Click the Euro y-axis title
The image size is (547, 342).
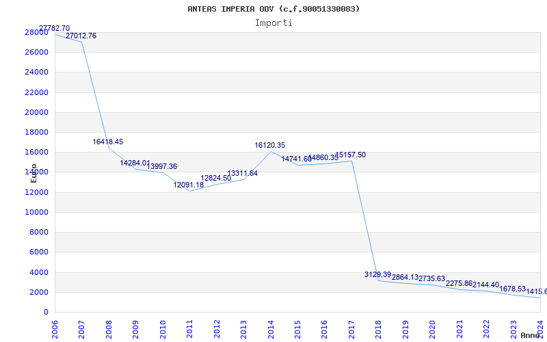[x=34, y=173]
